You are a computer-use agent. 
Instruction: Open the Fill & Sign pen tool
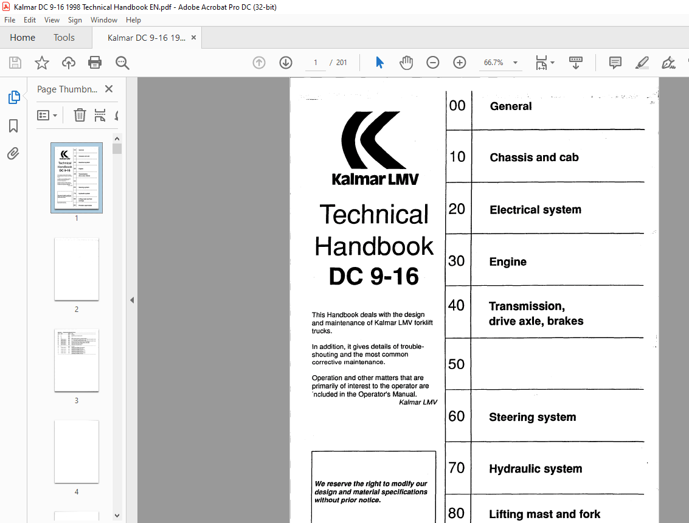(668, 62)
